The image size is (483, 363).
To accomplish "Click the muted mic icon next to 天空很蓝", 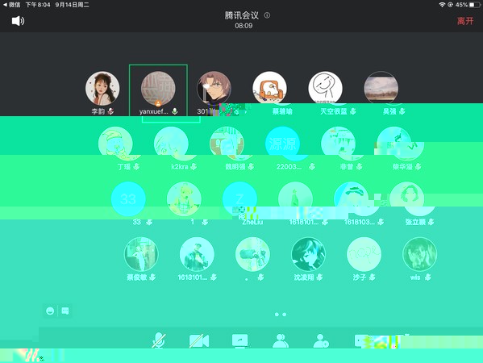I will 353,111.
